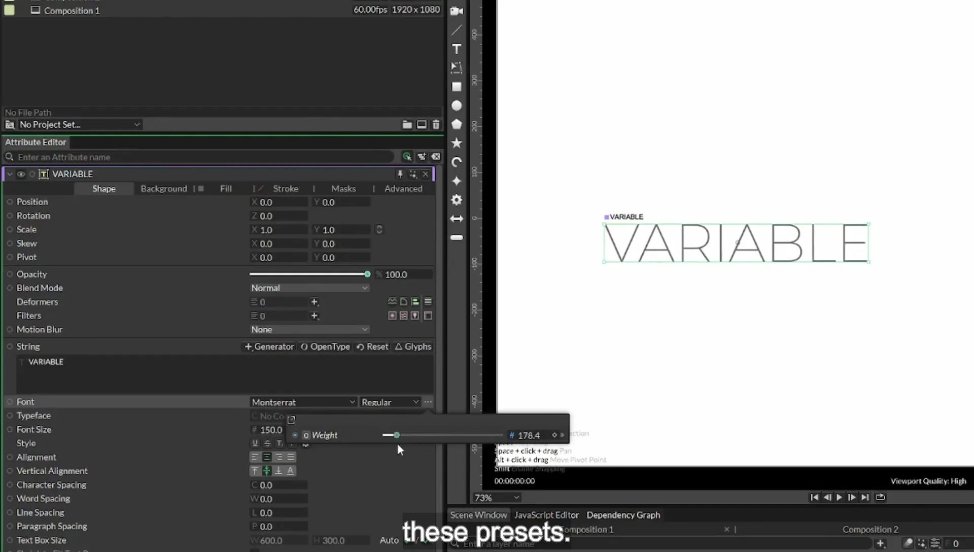Open the viewport zoom 73% dropdown
Viewport: 974px width, 552px height.
497,498
